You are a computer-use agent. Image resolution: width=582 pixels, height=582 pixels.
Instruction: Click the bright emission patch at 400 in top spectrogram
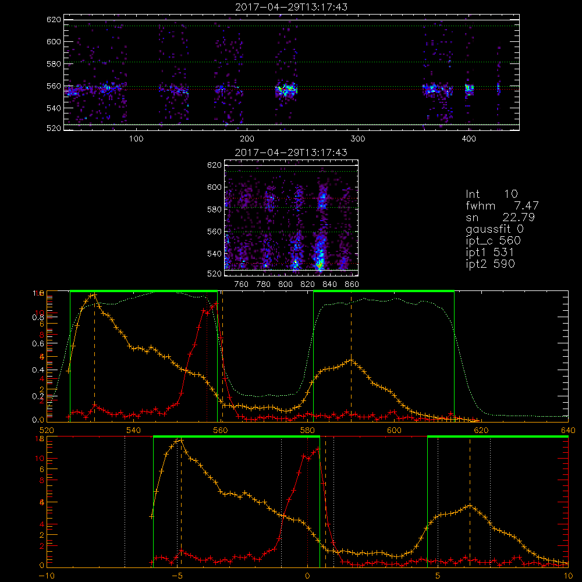click(470, 89)
